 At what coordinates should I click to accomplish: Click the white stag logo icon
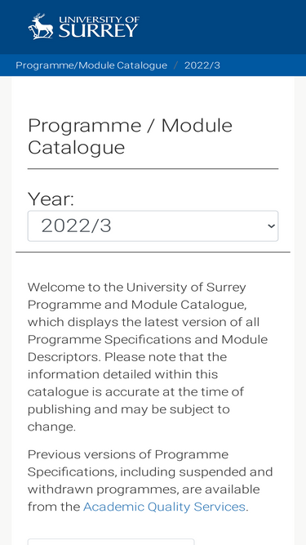click(41, 26)
